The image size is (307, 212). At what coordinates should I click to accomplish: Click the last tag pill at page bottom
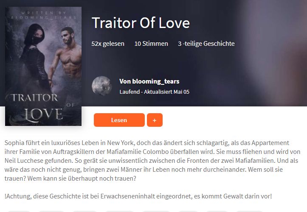click(250, 211)
